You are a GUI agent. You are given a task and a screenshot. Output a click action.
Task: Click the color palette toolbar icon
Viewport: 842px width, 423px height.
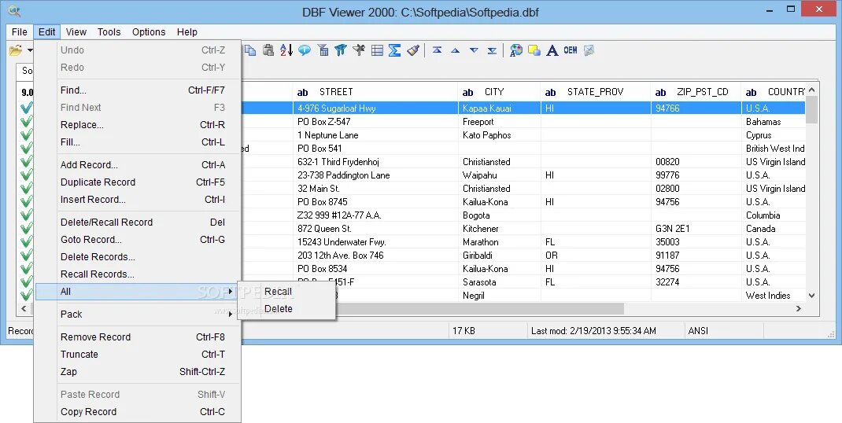(x=516, y=50)
